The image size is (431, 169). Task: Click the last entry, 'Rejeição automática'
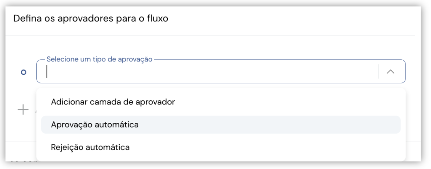point(90,147)
